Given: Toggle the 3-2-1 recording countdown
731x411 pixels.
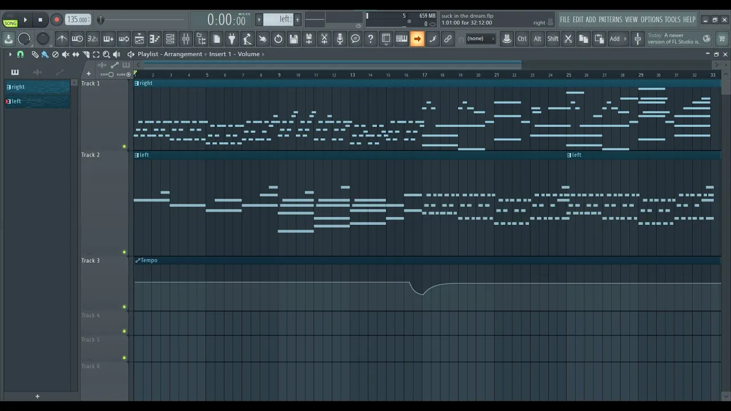Looking at the screenshot, I should tap(93, 39).
